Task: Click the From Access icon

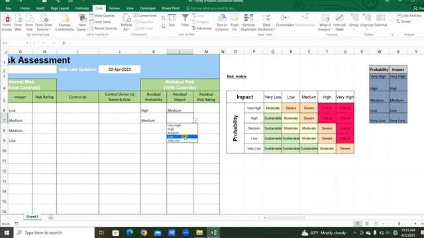Action: [x=7, y=22]
